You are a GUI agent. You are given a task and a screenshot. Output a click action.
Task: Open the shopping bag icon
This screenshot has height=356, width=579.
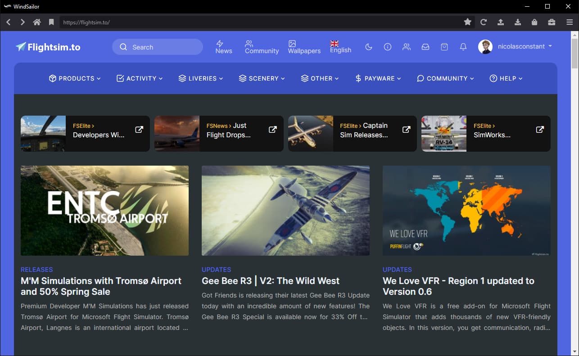pyautogui.click(x=444, y=47)
